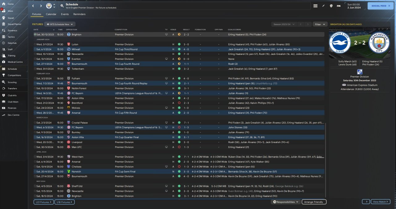Expand the Filter dropdown
This screenshot has width=396, height=209.
(x=320, y=24)
